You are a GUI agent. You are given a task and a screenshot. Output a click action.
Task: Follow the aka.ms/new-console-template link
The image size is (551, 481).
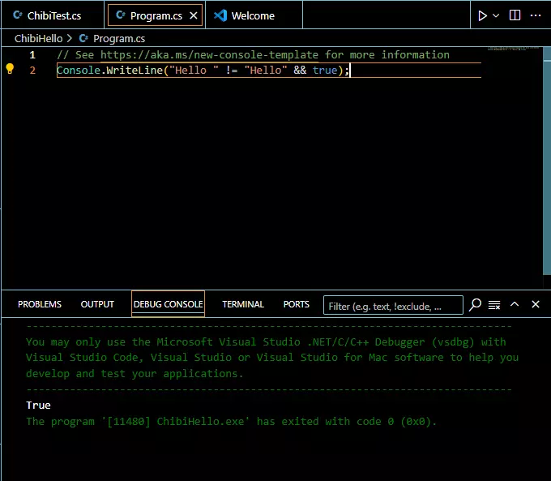click(209, 55)
